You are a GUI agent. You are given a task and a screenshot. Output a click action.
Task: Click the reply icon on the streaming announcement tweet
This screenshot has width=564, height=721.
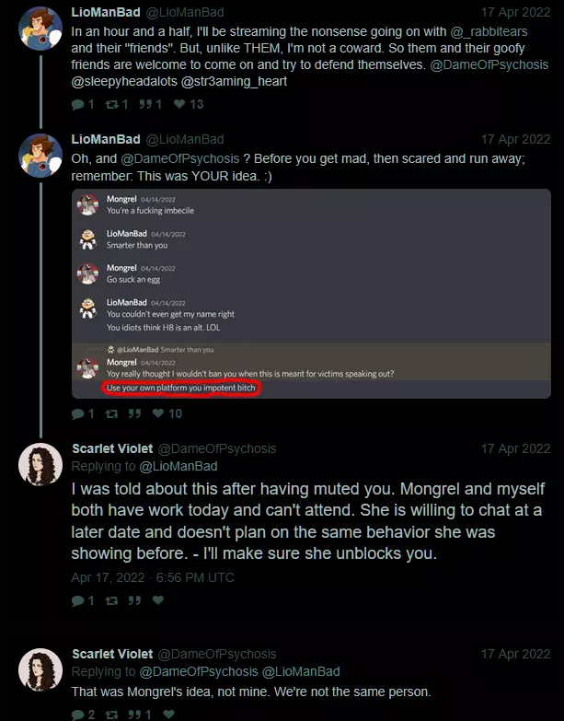tap(77, 105)
